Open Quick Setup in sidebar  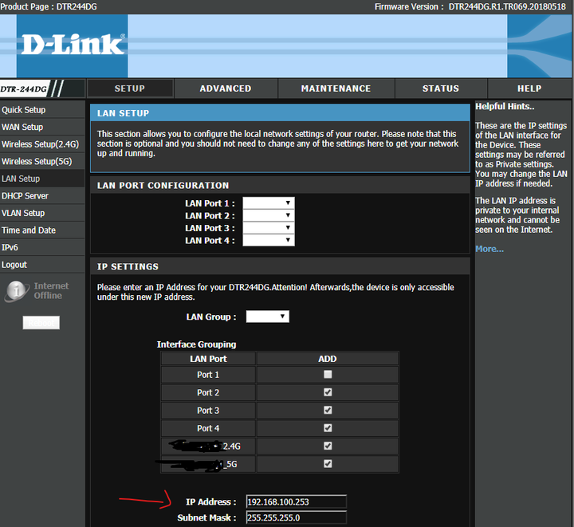coord(42,110)
